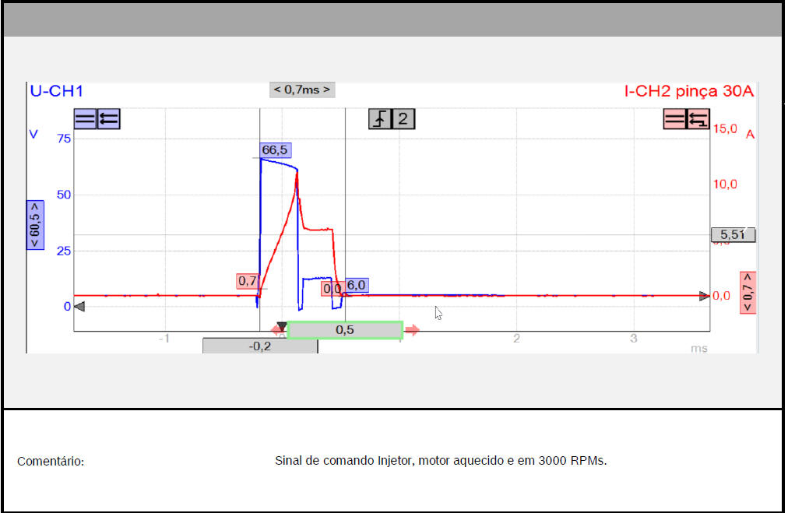Click the red vertical < 0,7 > current label
788x513 pixels.
coord(748,293)
